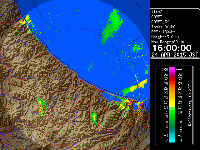Click the "Reflectivity in dBZ" vertical label
Viewport: 200px width, 150px height.
click(190, 105)
